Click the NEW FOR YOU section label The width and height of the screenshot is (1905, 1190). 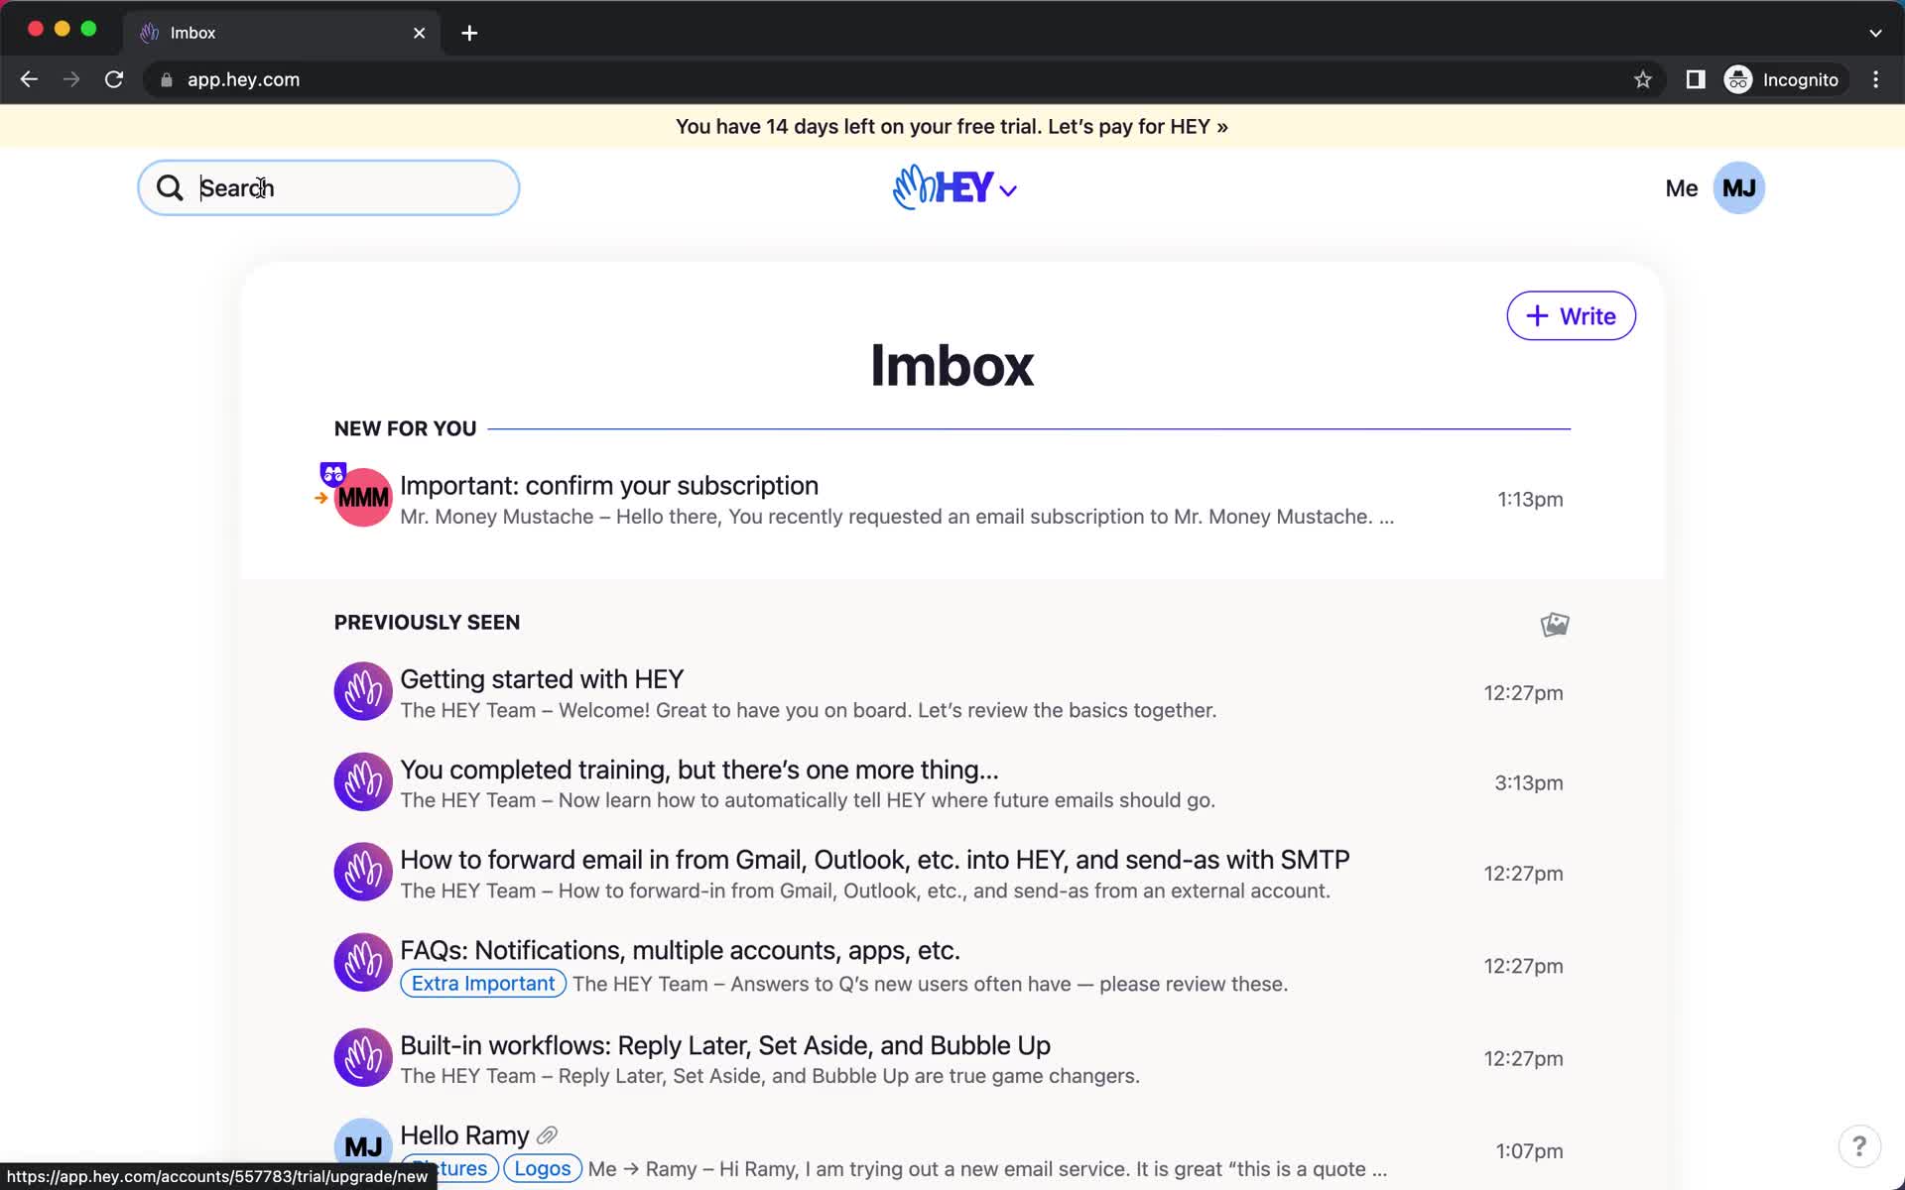[x=405, y=428]
